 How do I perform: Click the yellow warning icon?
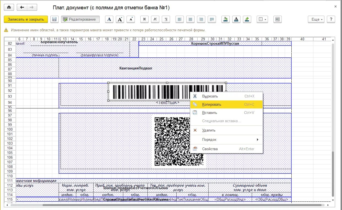(6, 30)
